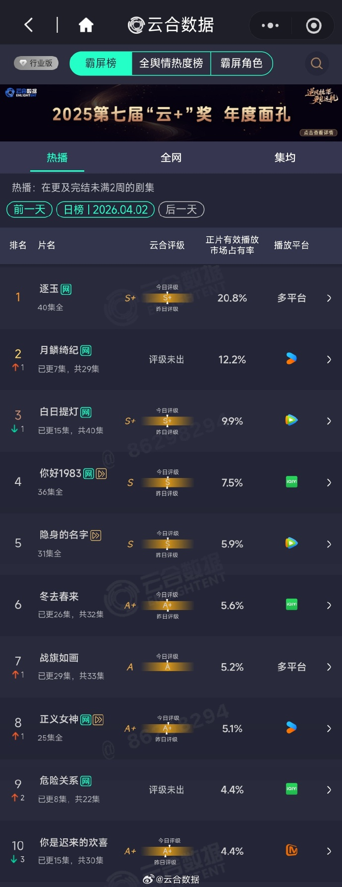Click the Tencent Video platform icon for 白日提灯
342x887 pixels.
291,420
